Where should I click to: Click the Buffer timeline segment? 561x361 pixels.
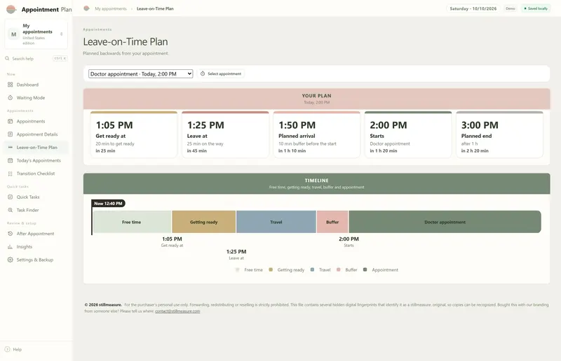click(332, 222)
